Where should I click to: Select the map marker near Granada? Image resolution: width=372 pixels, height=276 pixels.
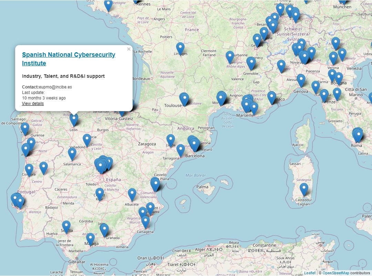(x=104, y=230)
